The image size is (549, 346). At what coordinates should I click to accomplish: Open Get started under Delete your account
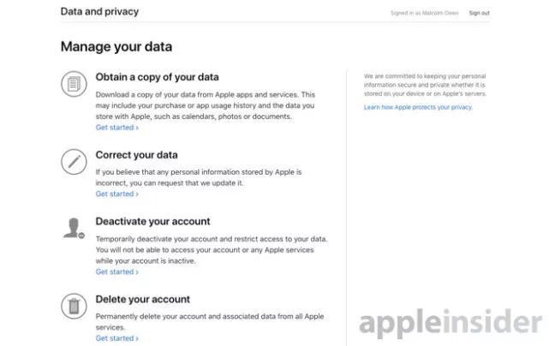(x=116, y=338)
